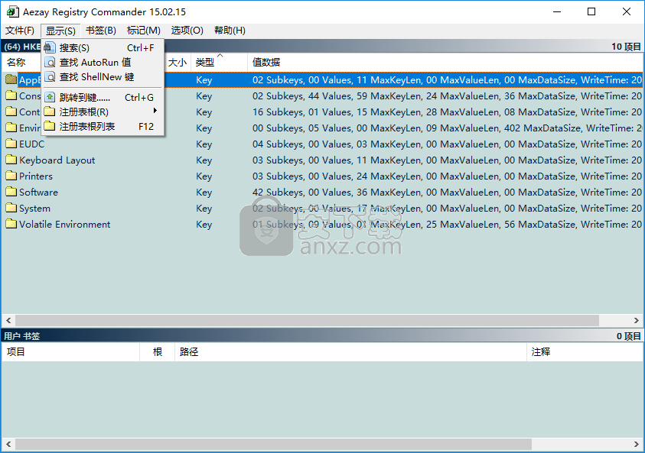Click the magnifier icon beside 查找 ShellNew 键
This screenshot has height=453, width=645.
click(x=50, y=77)
